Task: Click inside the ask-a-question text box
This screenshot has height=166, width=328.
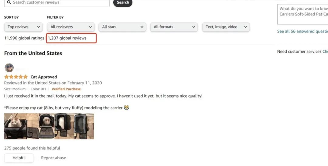Action: [x=302, y=15]
